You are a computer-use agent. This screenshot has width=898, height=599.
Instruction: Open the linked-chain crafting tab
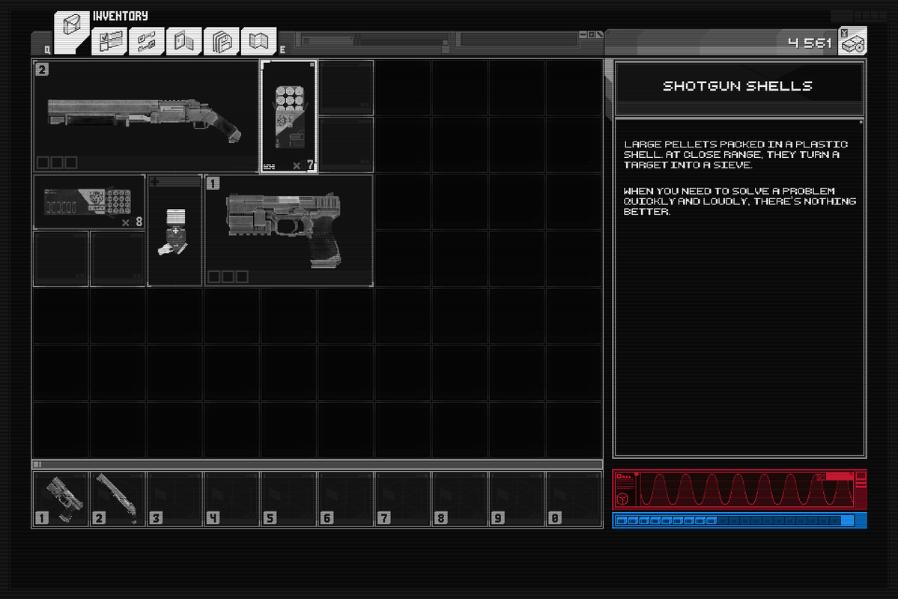(x=147, y=41)
